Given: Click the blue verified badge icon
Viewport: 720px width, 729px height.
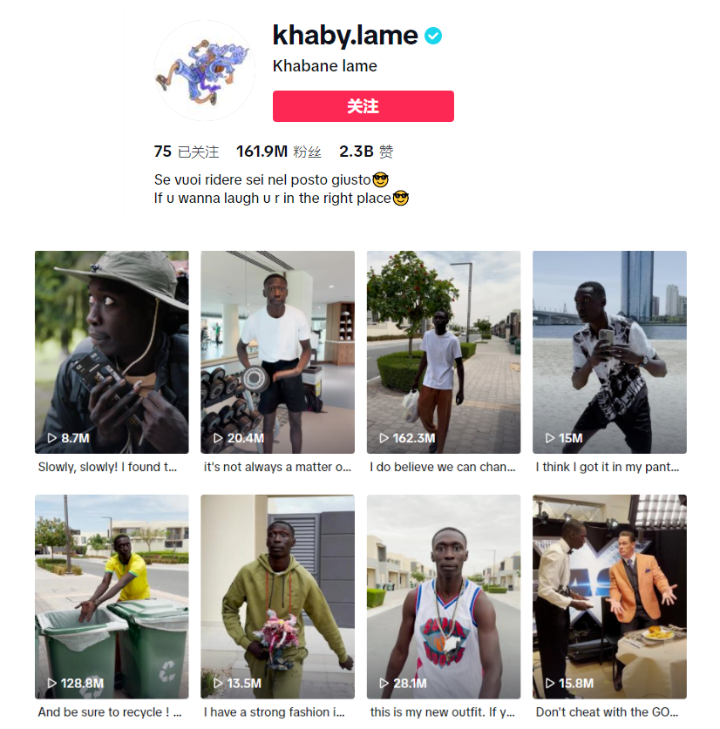Looking at the screenshot, I should 433,36.
